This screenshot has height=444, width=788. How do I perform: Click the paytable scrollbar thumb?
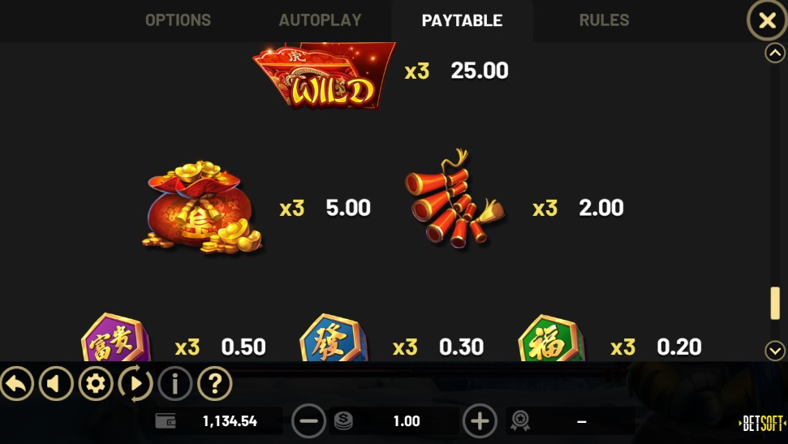tap(775, 303)
